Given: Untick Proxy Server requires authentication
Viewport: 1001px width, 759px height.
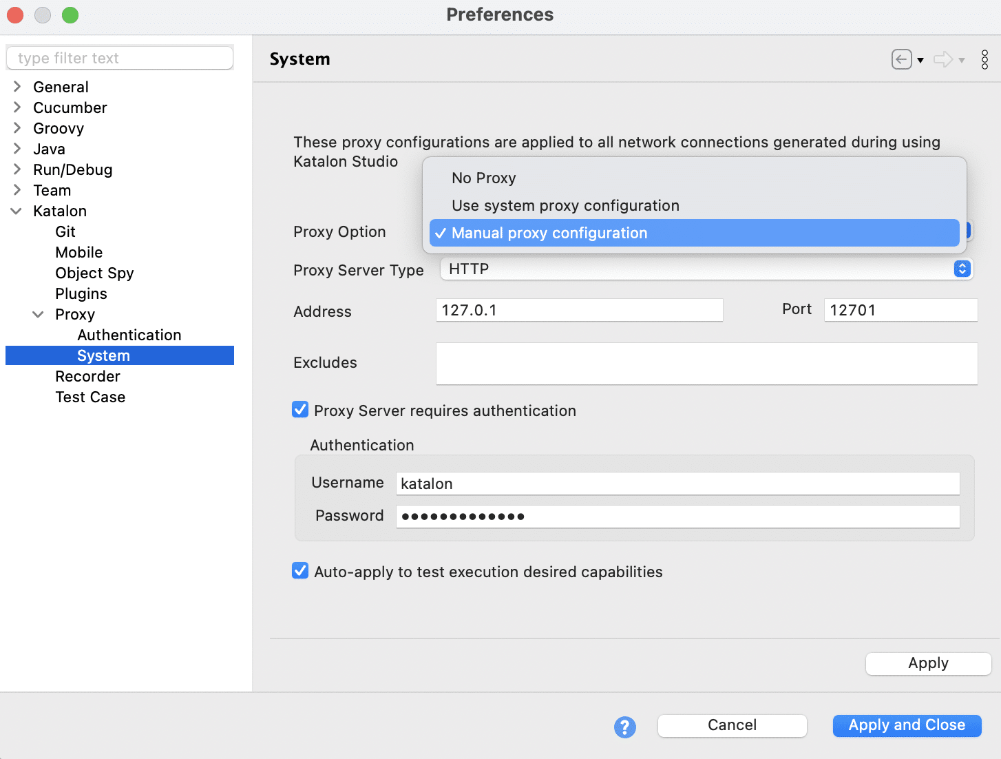Looking at the screenshot, I should pyautogui.click(x=300, y=410).
